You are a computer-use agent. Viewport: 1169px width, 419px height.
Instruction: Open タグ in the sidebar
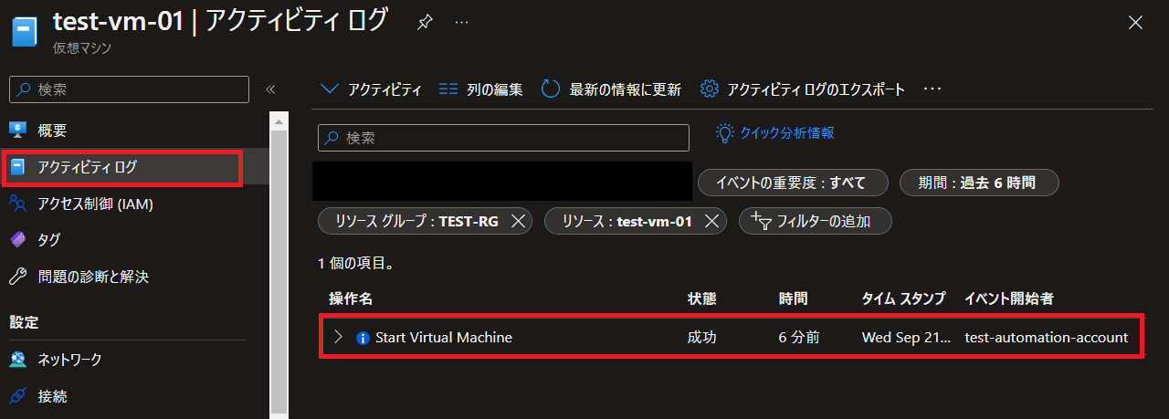pos(49,240)
